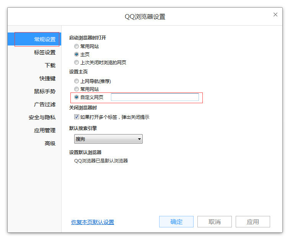This screenshot has width=290, height=240.
Task: Select startup option 主页
Action: coord(77,54)
